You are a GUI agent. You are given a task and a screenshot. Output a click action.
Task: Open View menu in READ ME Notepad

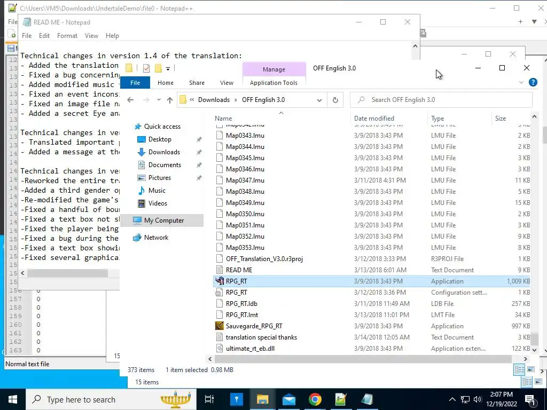point(91,36)
